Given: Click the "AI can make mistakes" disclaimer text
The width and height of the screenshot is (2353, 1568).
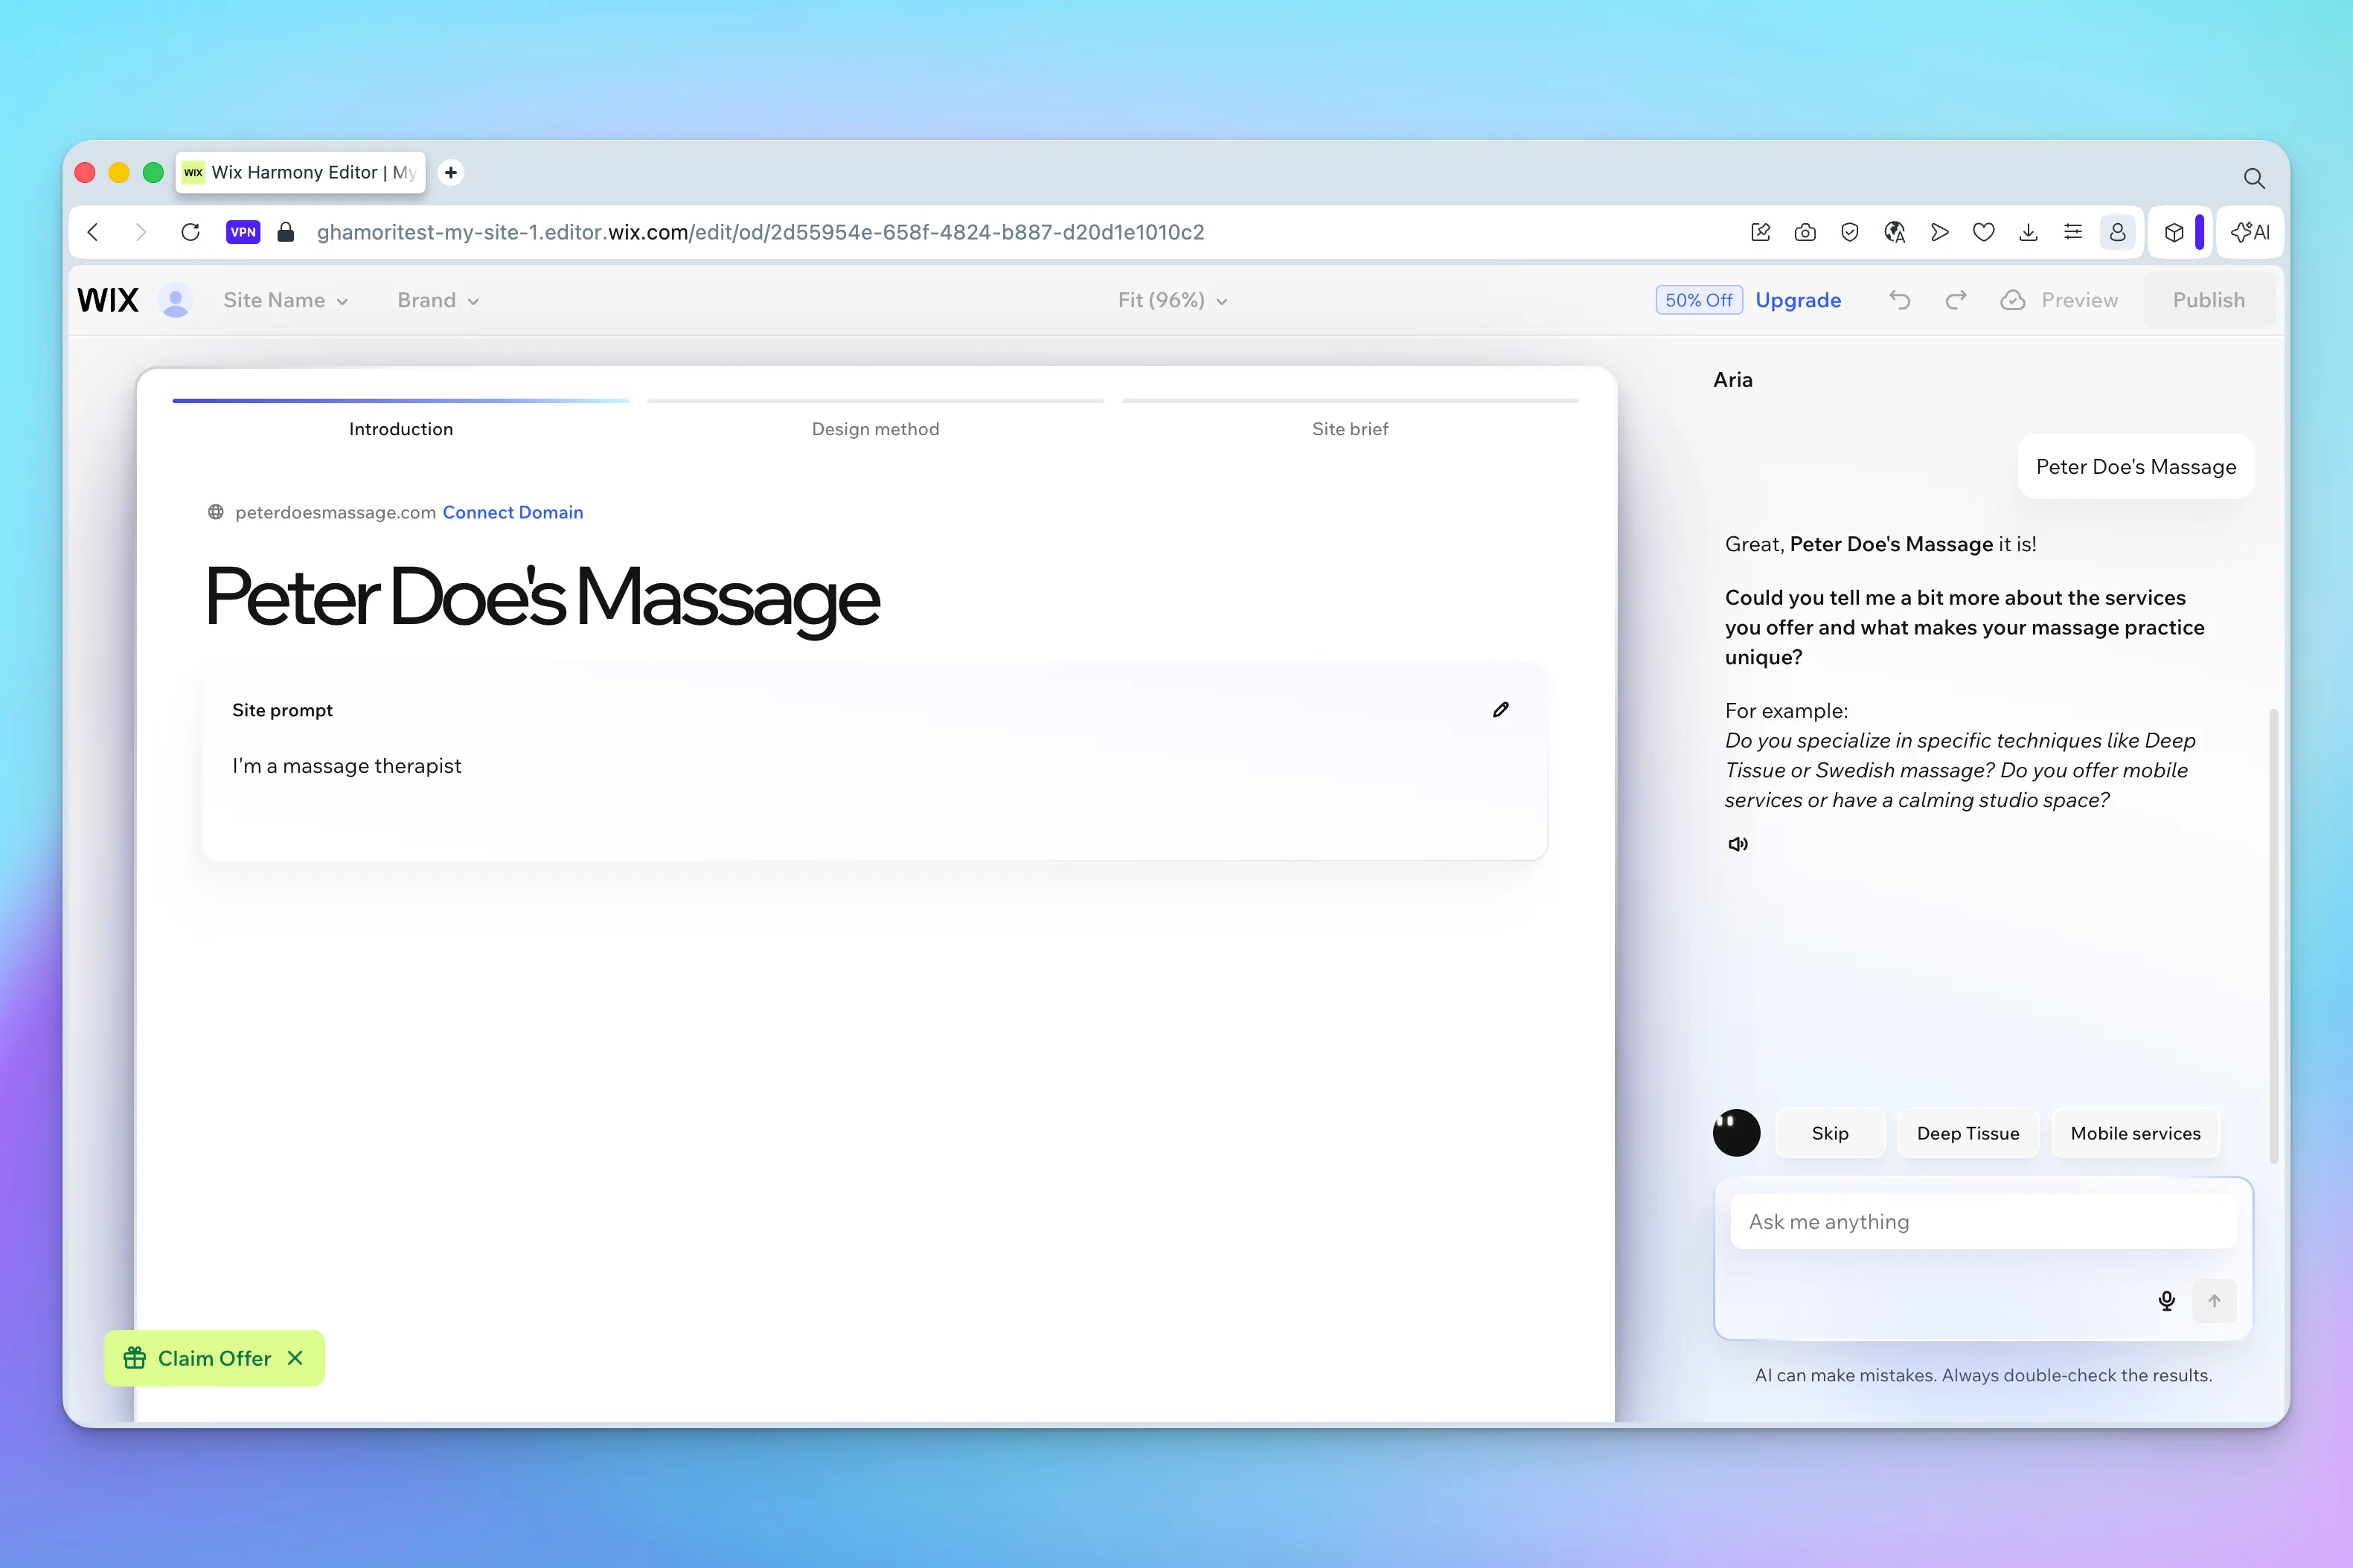Looking at the screenshot, I should (x=1983, y=1375).
